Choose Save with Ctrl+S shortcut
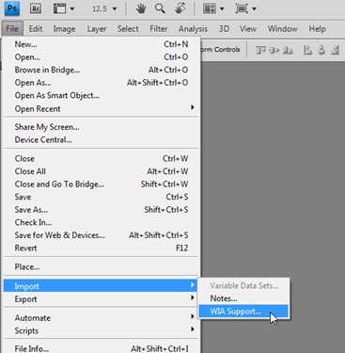 pyautogui.click(x=102, y=197)
